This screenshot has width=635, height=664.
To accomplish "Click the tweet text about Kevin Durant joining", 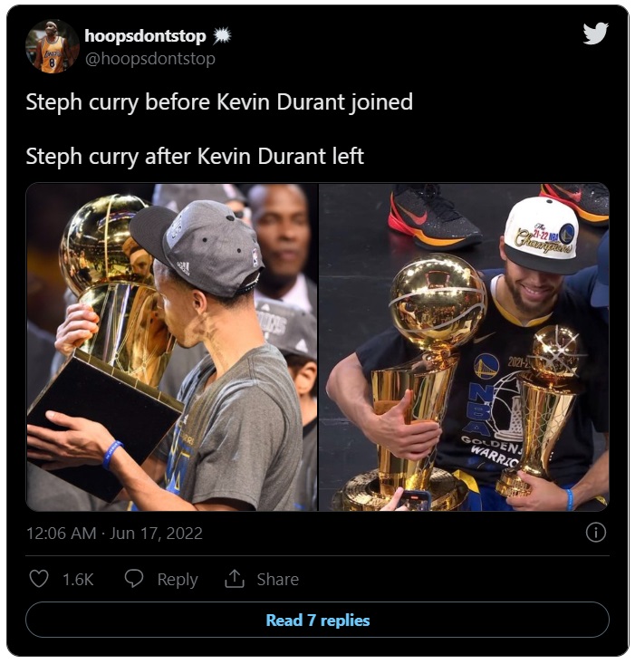I will point(219,102).
